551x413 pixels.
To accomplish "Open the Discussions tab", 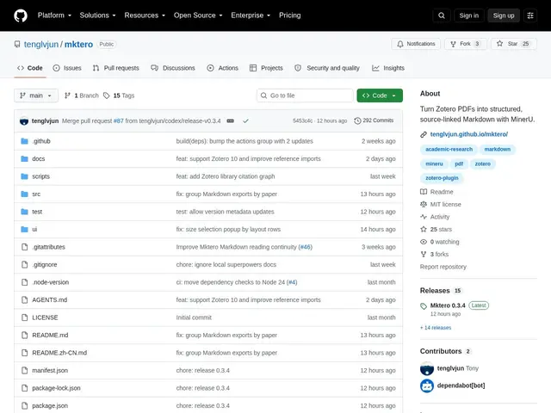I will coord(173,68).
